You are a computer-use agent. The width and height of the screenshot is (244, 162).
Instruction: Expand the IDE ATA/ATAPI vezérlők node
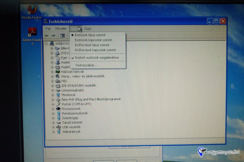[52, 86]
